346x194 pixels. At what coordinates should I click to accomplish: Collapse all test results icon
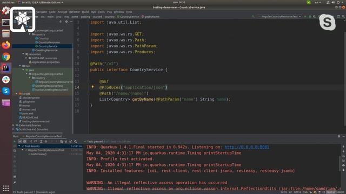coord(46,141)
